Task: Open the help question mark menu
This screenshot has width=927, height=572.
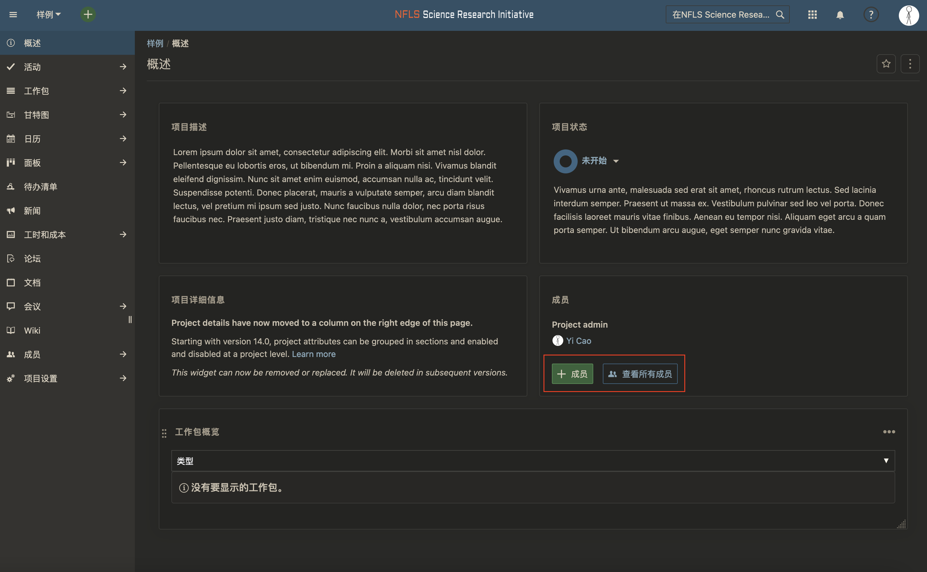Action: coord(871,15)
